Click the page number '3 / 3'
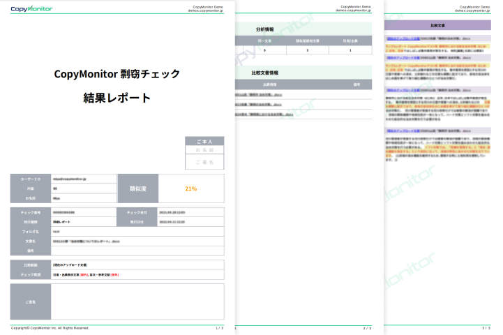 click(x=486, y=328)
